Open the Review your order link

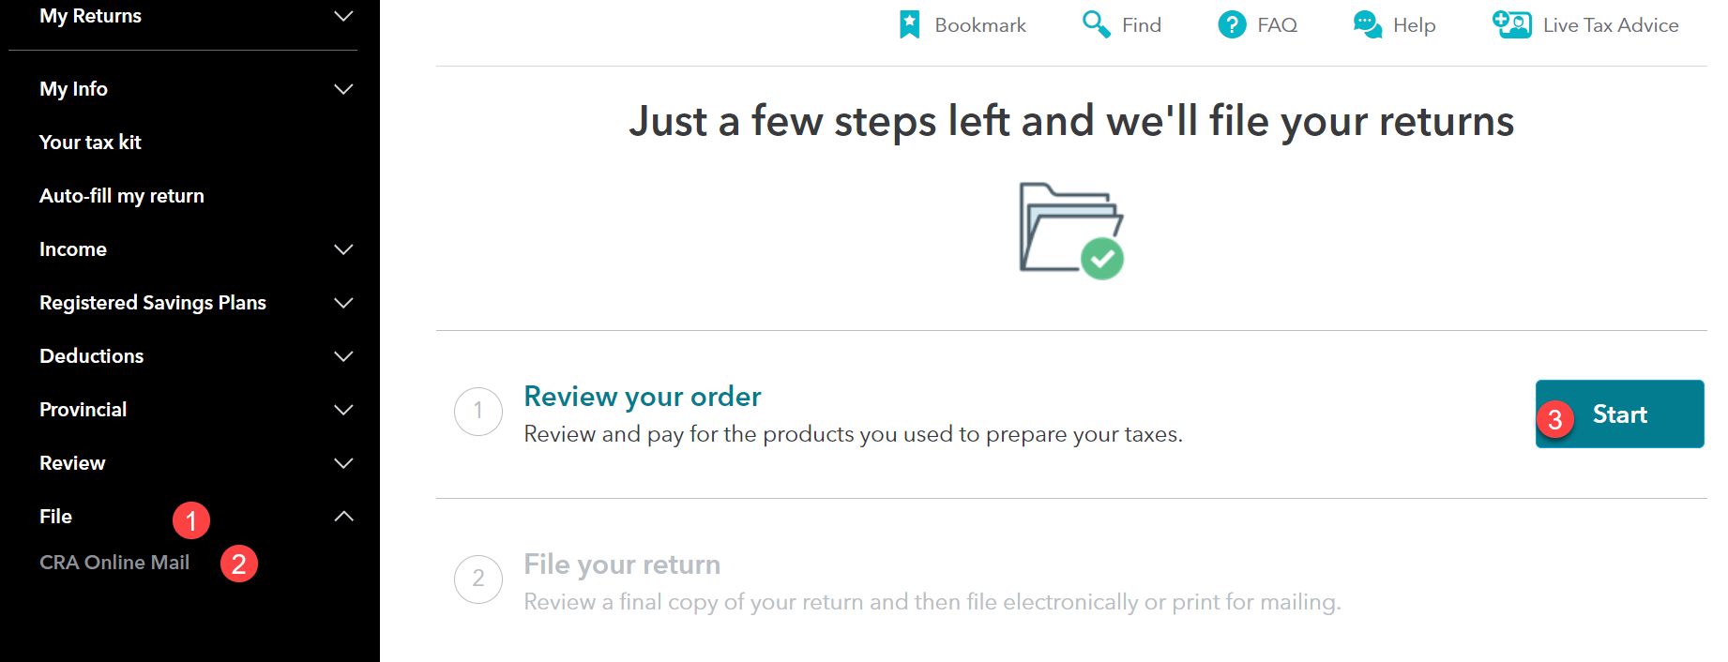pos(642,397)
